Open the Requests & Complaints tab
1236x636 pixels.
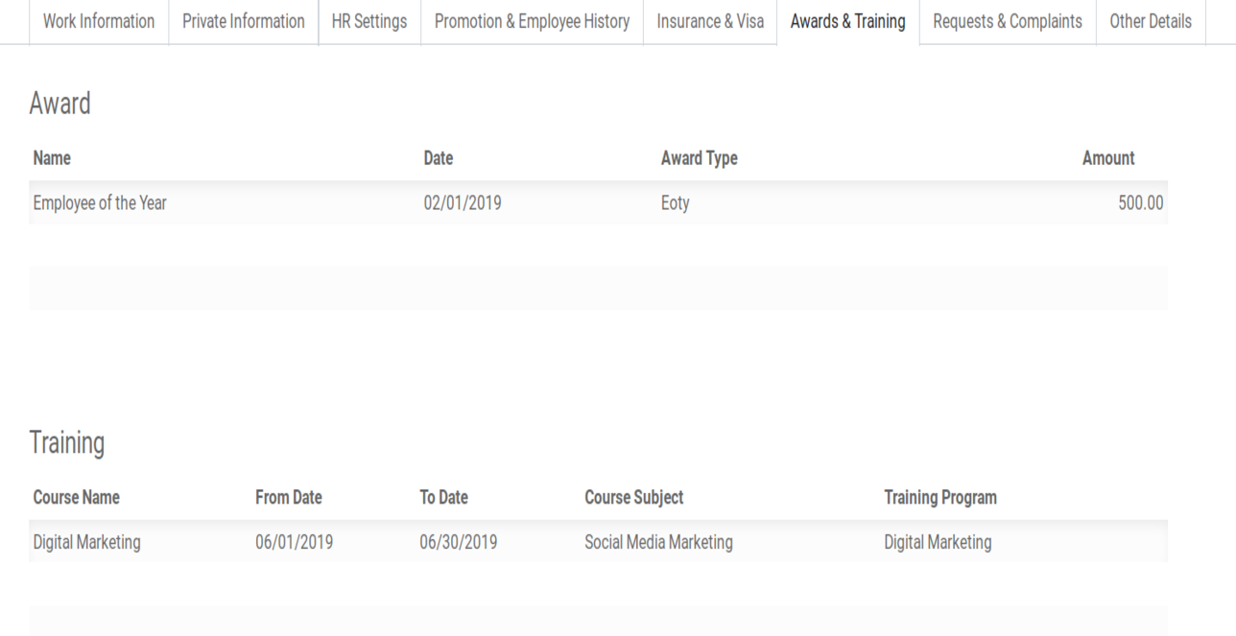coord(1007,21)
